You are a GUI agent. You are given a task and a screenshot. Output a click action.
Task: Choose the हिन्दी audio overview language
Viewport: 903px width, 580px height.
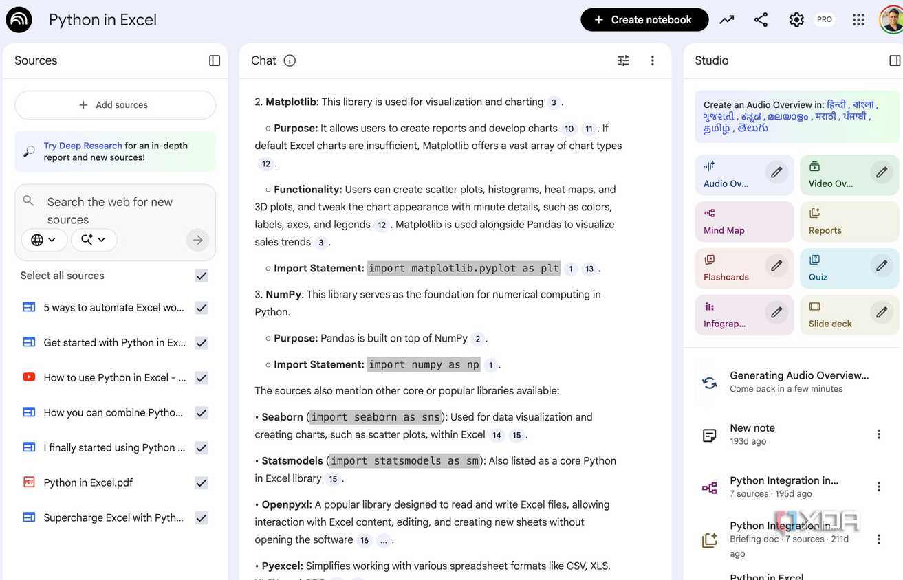(836, 104)
